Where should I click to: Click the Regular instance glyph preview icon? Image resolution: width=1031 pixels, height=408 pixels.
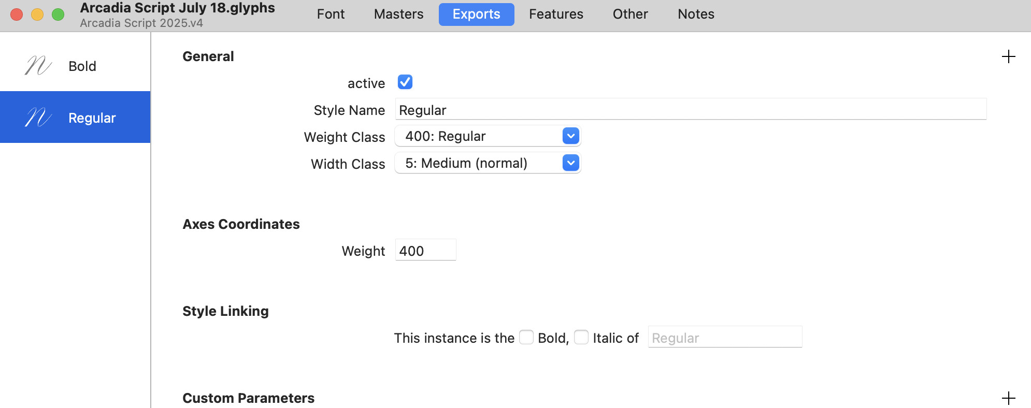pyautogui.click(x=38, y=118)
